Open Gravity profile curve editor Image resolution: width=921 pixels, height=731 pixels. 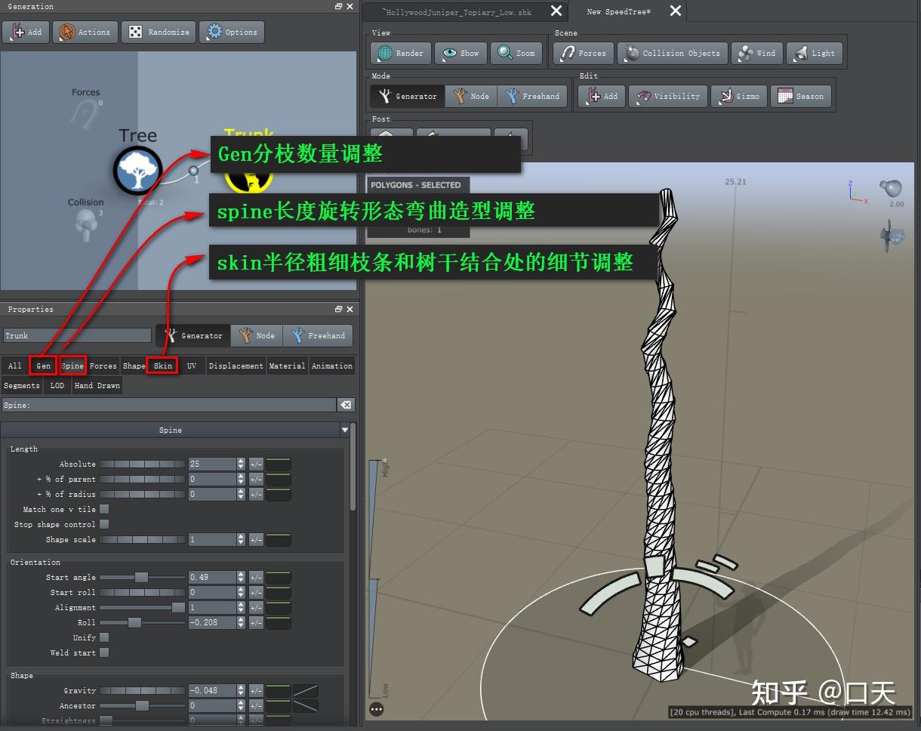pos(306,690)
